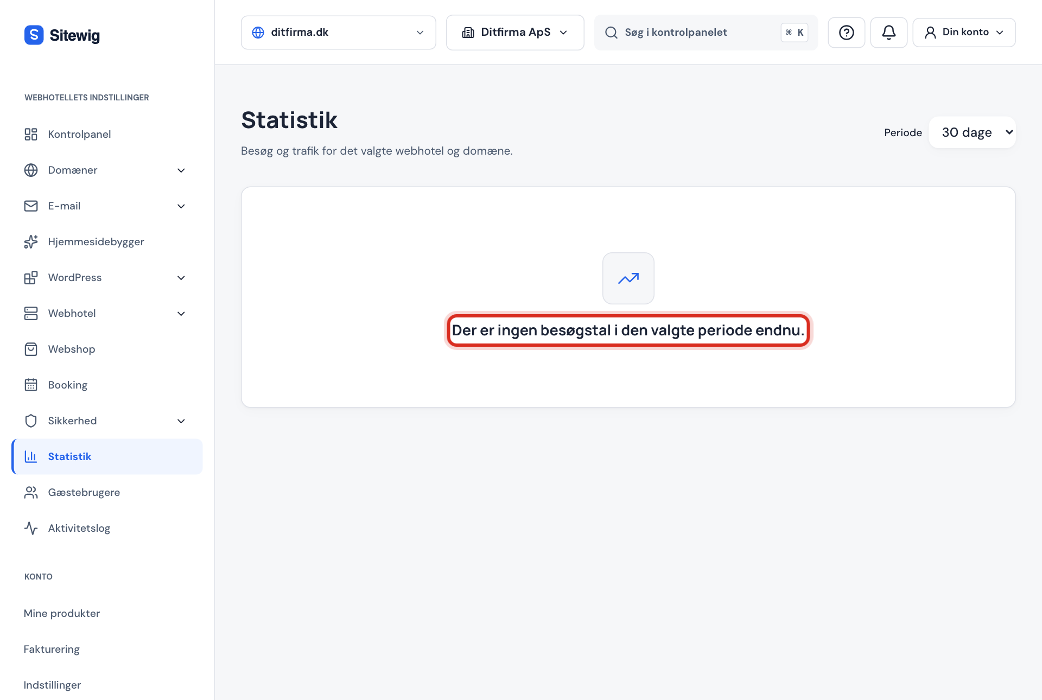Click the trending chart icon in the empty state

pyautogui.click(x=628, y=278)
